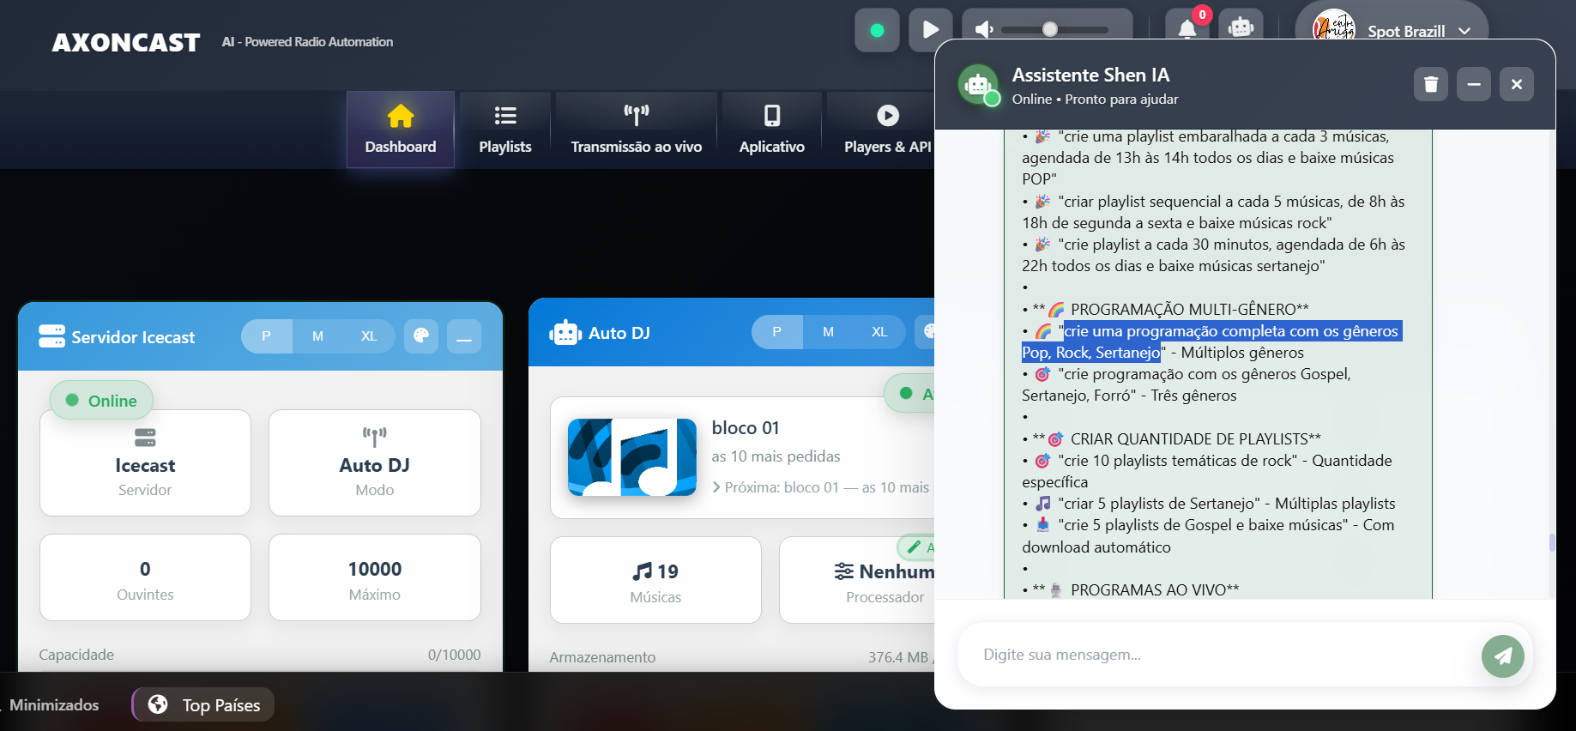Set Servidor Icecast widget size to P
Viewport: 1576px width, 731px height.
tap(266, 336)
